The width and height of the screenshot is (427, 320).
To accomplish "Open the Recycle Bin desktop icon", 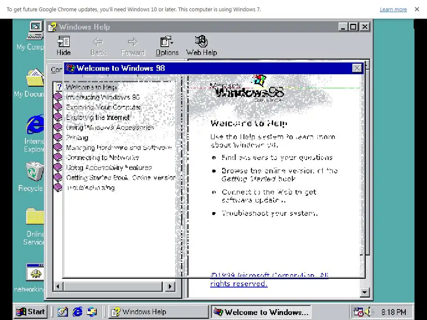I will (x=31, y=177).
